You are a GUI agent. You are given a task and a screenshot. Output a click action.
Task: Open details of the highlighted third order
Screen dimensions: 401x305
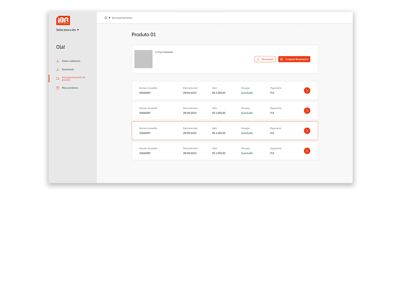tap(307, 130)
